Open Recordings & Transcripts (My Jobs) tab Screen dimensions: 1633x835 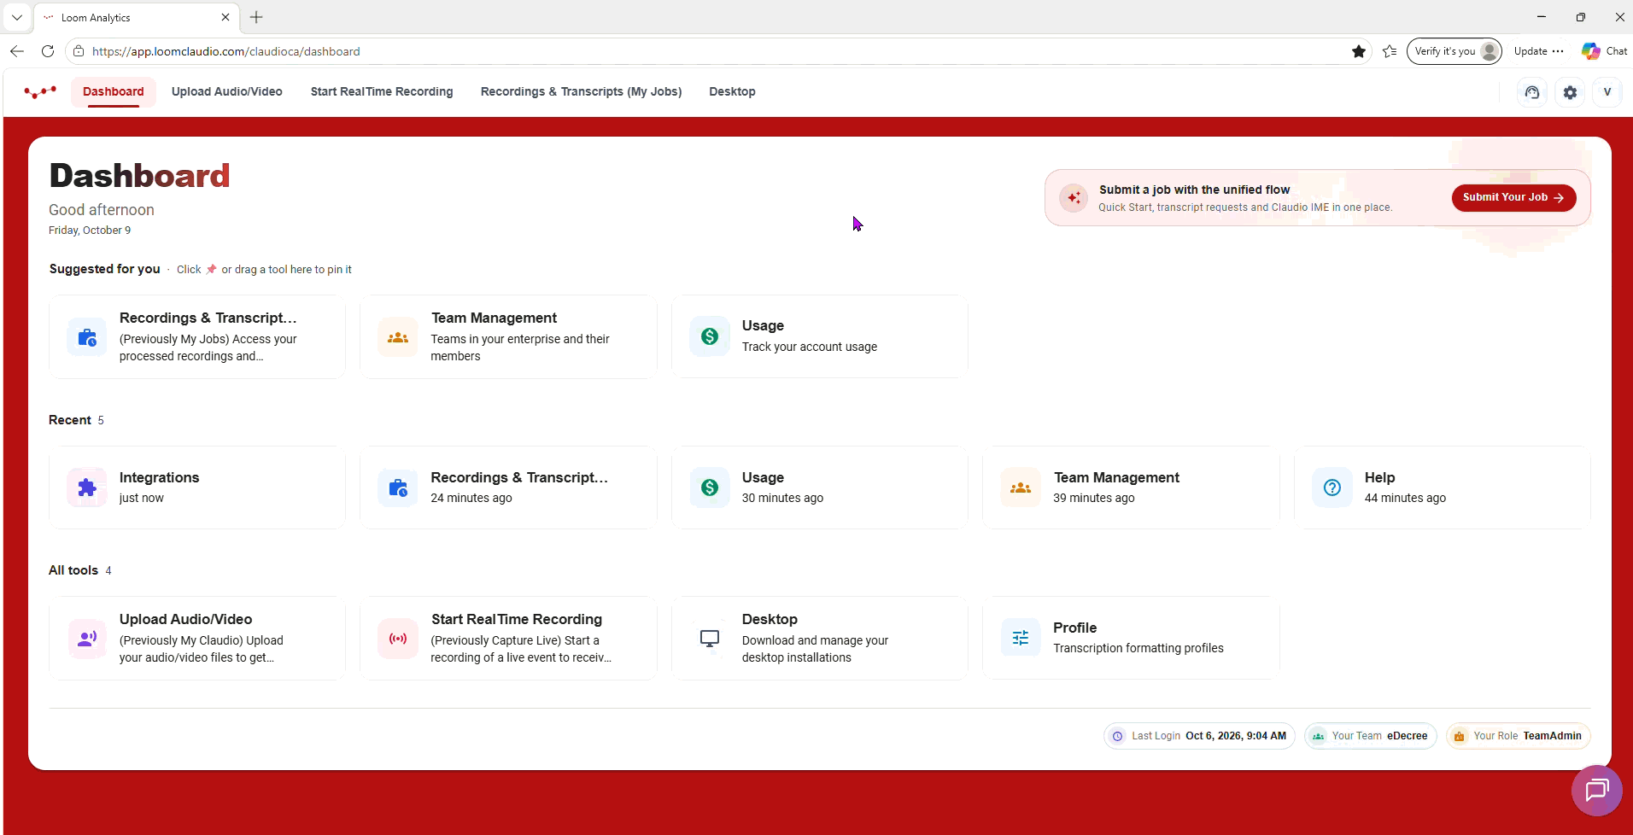(581, 92)
